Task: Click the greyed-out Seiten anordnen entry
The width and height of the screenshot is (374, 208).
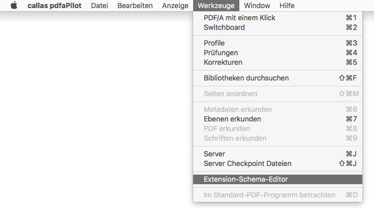Action: click(277, 94)
